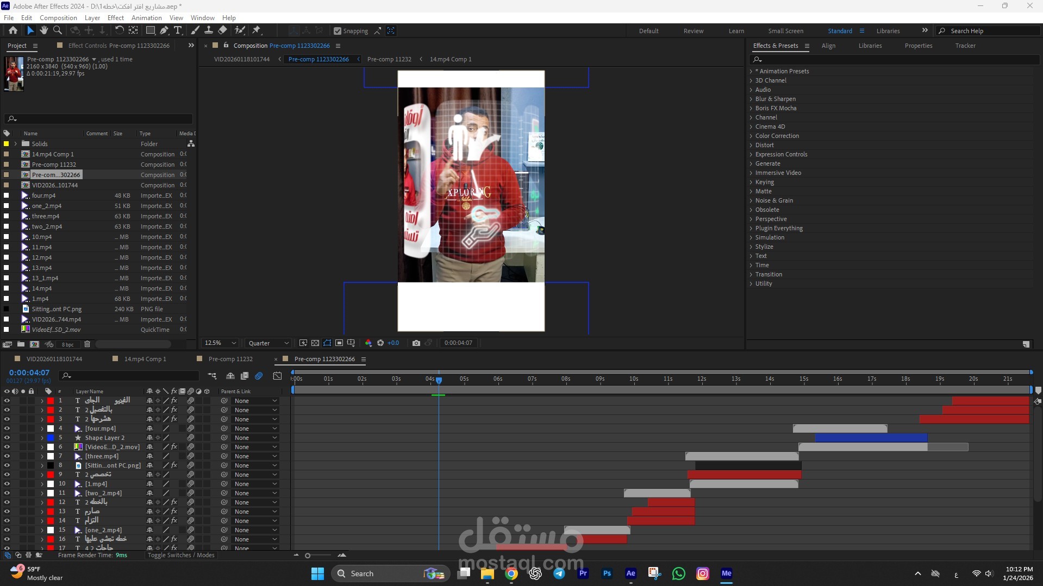Select the Zoom magnifier tool

pos(57,30)
